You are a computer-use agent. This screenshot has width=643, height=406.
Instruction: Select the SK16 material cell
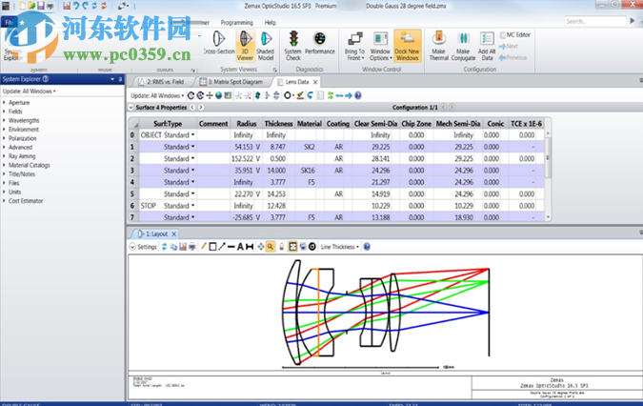[310, 171]
